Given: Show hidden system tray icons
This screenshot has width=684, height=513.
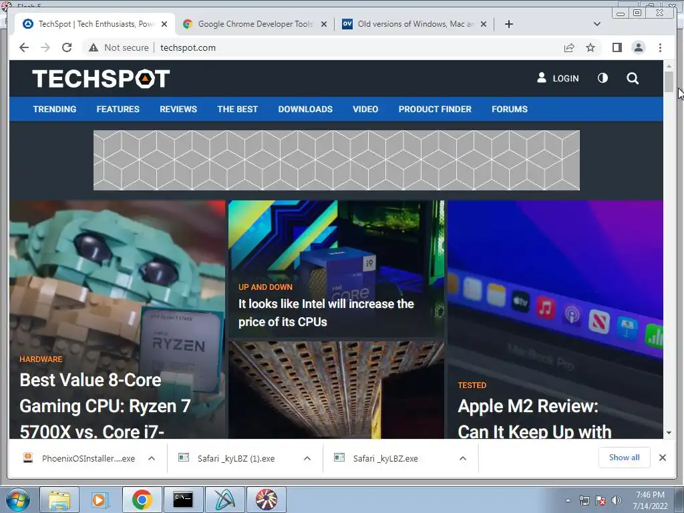Looking at the screenshot, I should point(568,500).
